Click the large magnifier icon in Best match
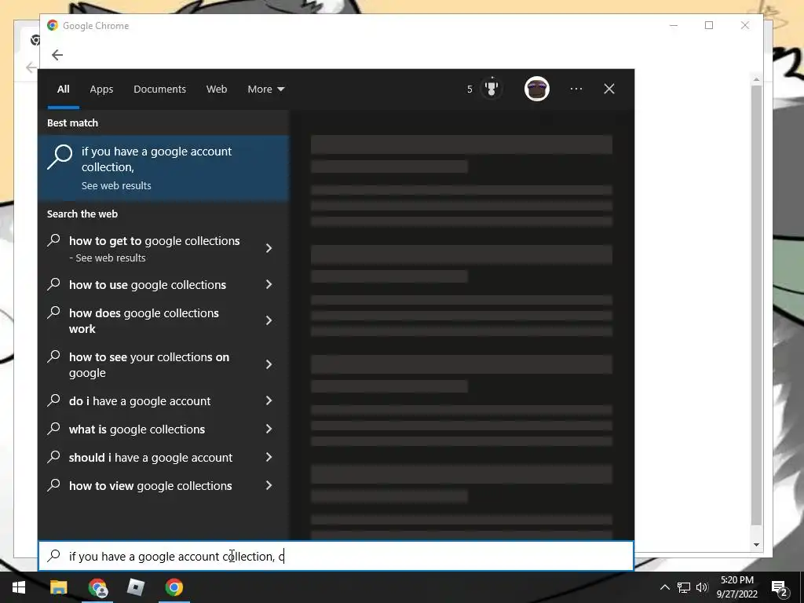The width and height of the screenshot is (804, 603). point(60,157)
